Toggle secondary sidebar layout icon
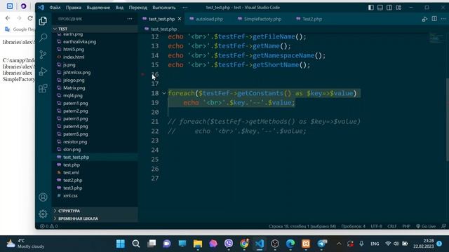The width and height of the screenshot is (449, 252). point(389,8)
